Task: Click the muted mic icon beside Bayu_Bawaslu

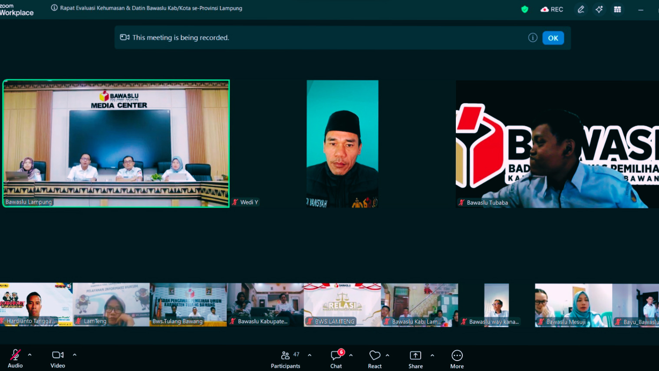Action: click(618, 322)
